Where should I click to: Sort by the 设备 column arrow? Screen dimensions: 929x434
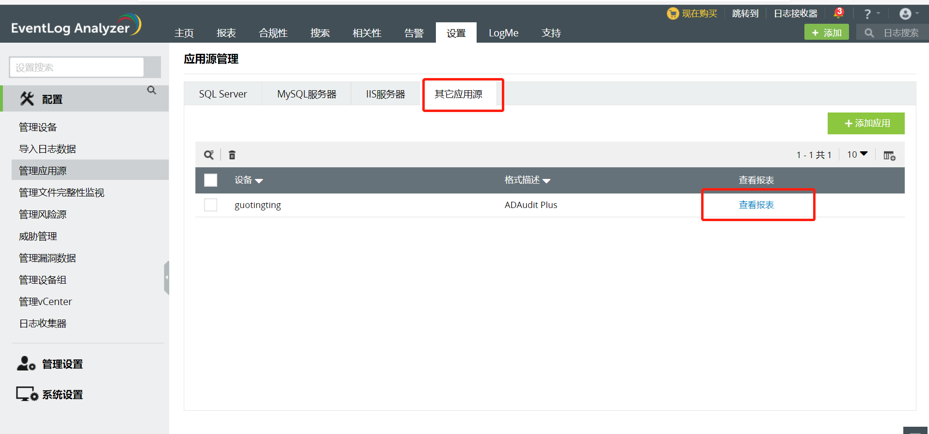pos(259,181)
